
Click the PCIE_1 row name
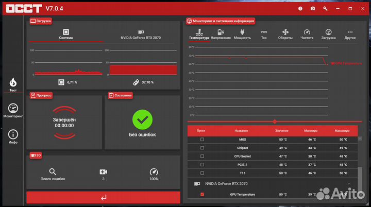tap(243, 165)
